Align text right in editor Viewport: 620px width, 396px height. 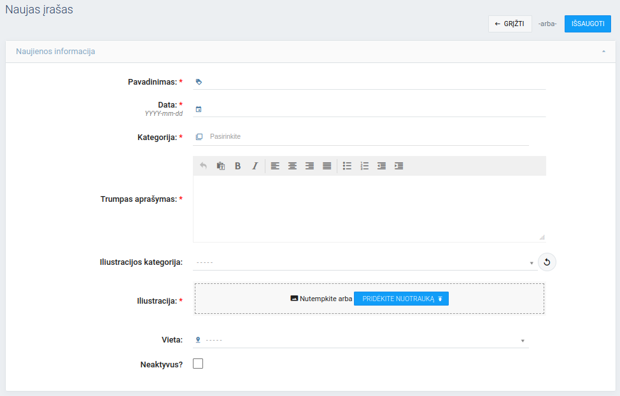point(309,166)
